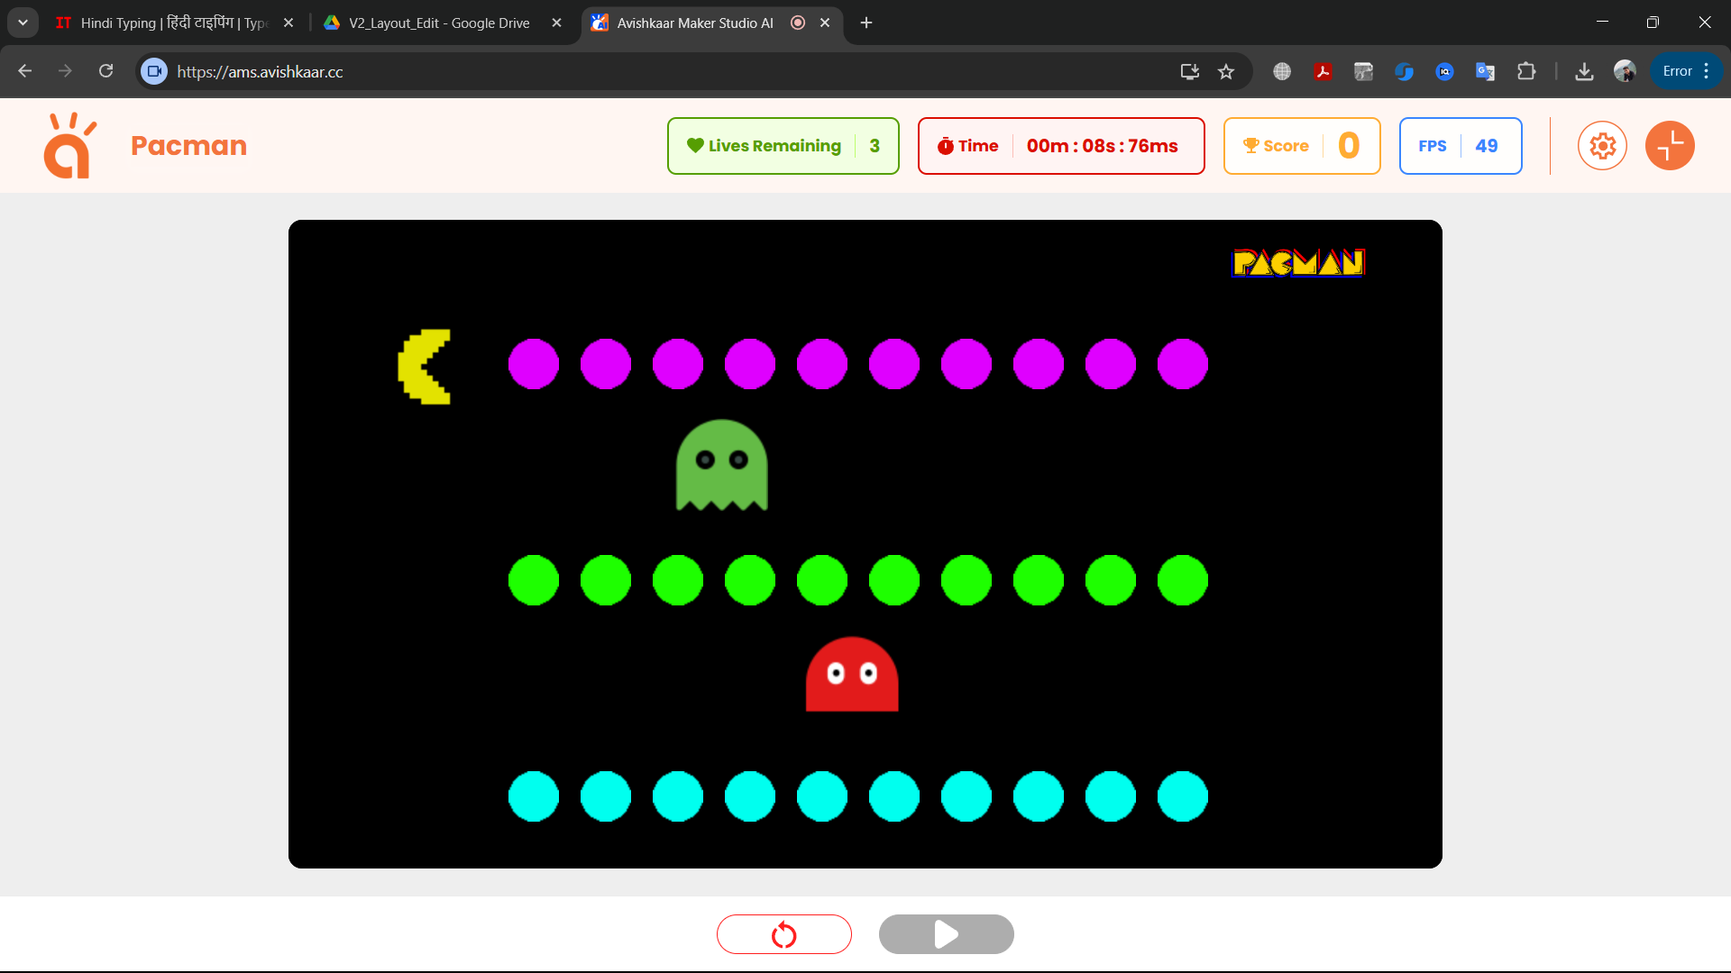
Task: Open the tab search dropdown arrow
Action: point(23,23)
